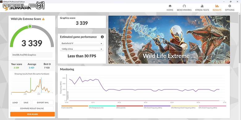Toggle the GPU Clock Frequency legend

212,107
